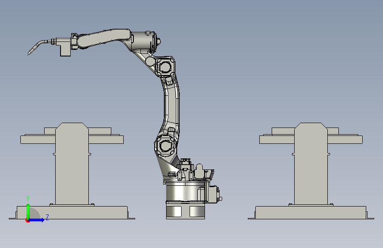Screen dimensions: 383x248
Task: Click the green Y axis of the triad
Action: [x=28, y=211]
